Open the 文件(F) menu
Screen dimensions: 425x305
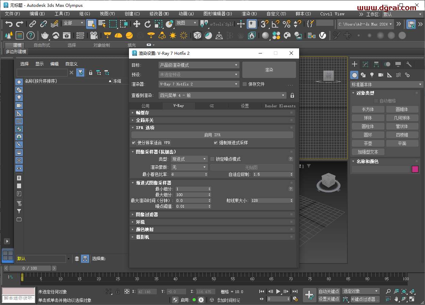[x=13, y=14]
